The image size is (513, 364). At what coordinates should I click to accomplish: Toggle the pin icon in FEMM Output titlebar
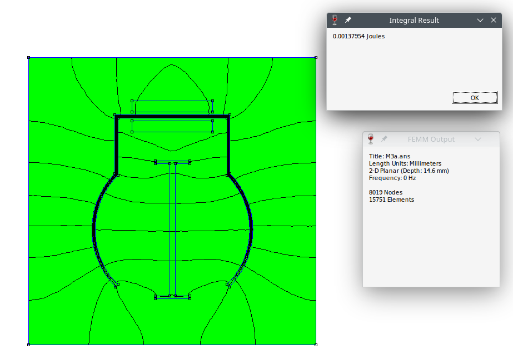[x=384, y=139]
